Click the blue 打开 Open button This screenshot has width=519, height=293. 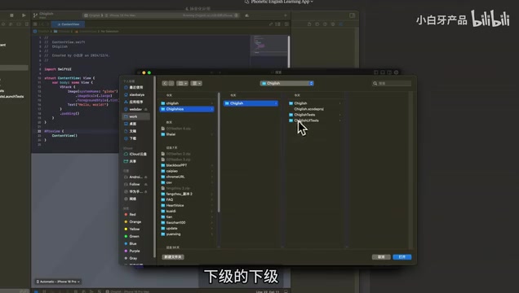402,257
